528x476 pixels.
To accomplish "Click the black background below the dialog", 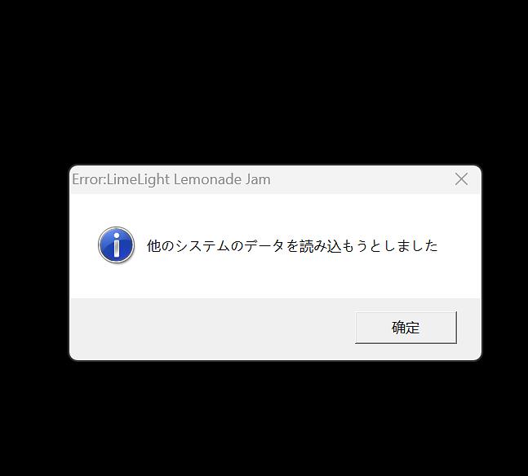I will (264, 419).
